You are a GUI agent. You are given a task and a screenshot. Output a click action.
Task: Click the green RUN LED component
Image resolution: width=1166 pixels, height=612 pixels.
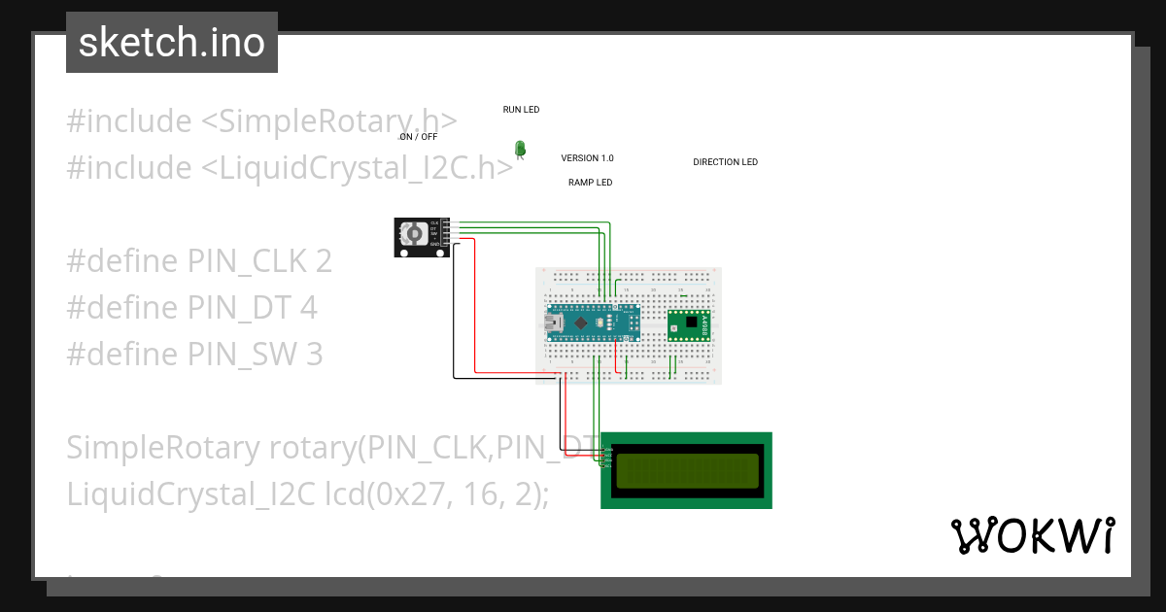pos(520,148)
